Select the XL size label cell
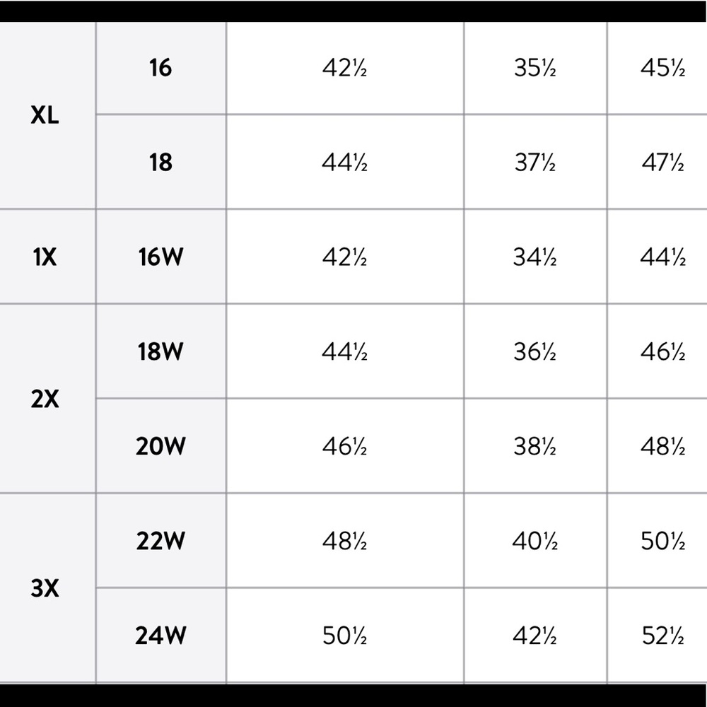Viewport: 707px width, 707px height. (x=47, y=115)
